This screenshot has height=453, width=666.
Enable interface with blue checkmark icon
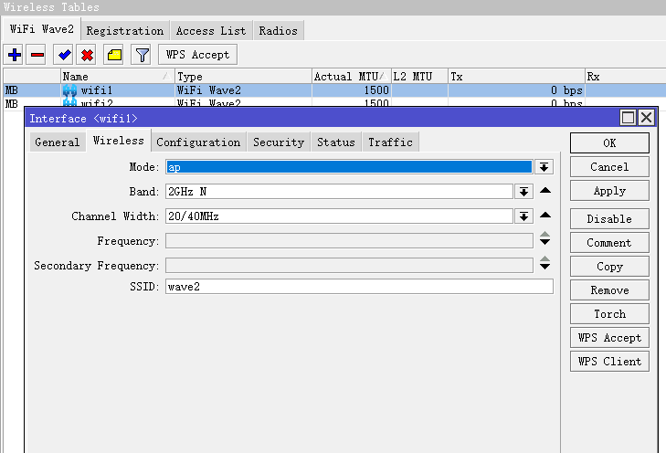tap(64, 55)
